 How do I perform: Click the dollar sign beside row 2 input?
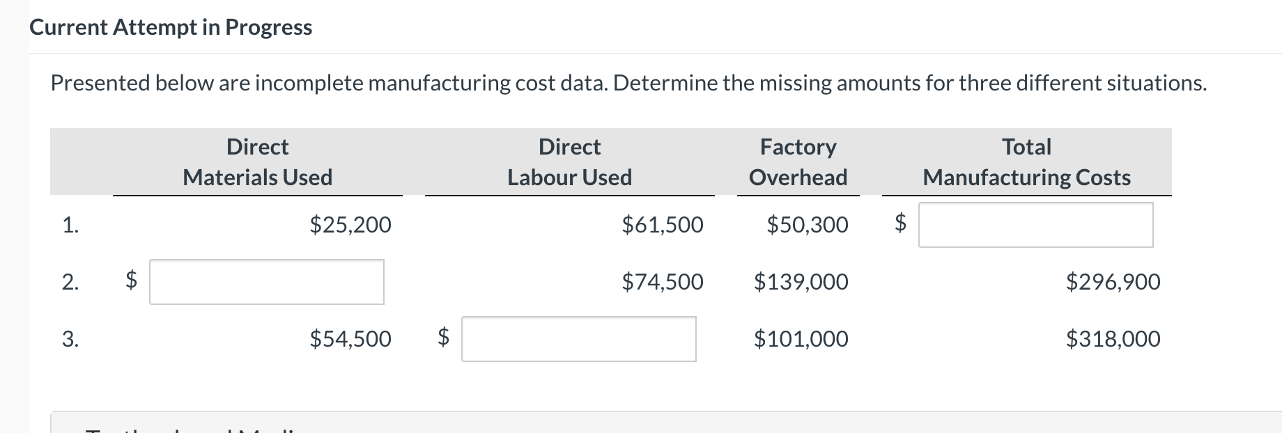coord(130,281)
